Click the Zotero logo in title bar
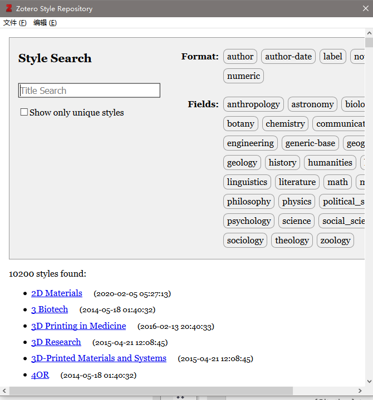The height and width of the screenshot is (400, 373). pos(9,8)
